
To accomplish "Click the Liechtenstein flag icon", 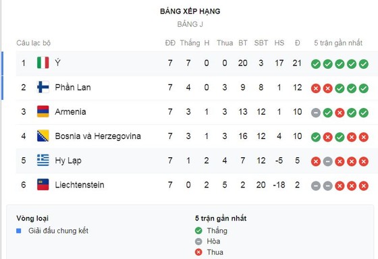I will pos(43,185).
